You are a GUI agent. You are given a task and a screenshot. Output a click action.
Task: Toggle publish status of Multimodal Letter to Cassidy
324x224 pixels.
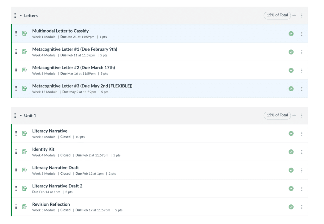click(x=291, y=33)
